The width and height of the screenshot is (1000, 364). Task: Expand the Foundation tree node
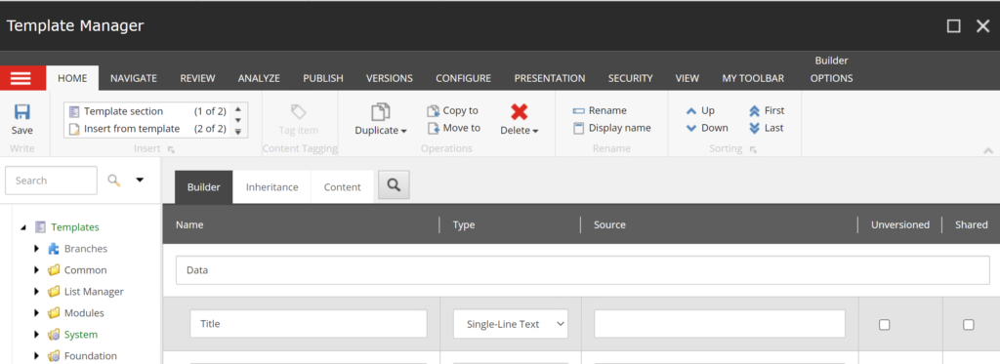point(37,356)
